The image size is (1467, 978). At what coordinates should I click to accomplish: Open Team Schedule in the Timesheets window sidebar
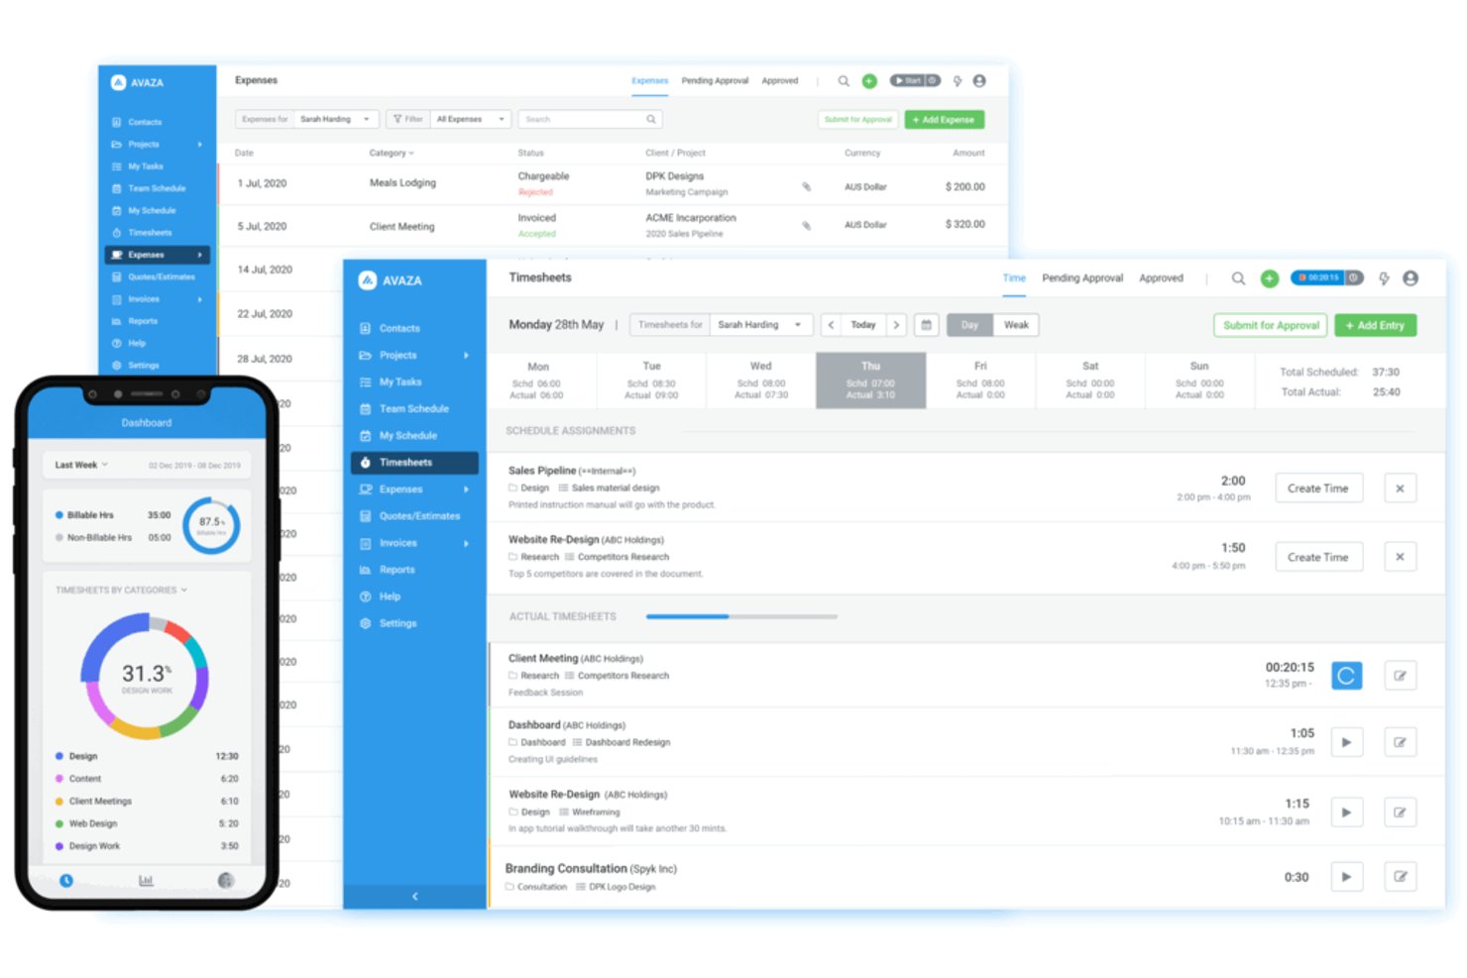click(413, 408)
